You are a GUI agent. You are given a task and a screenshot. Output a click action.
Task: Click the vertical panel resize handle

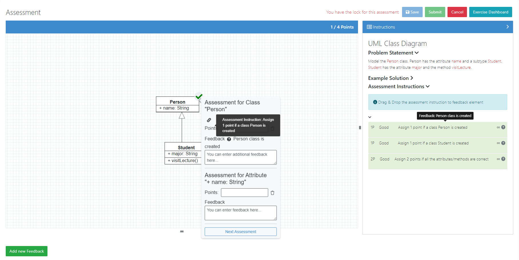pos(360,128)
